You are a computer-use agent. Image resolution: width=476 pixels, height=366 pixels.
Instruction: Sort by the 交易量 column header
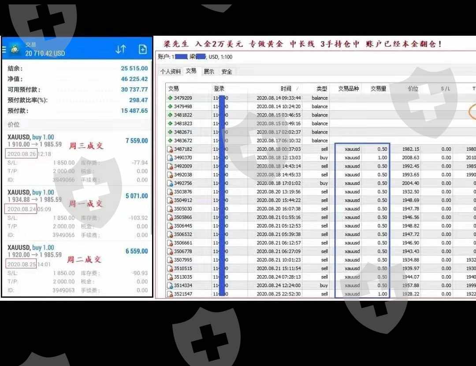tap(378, 89)
